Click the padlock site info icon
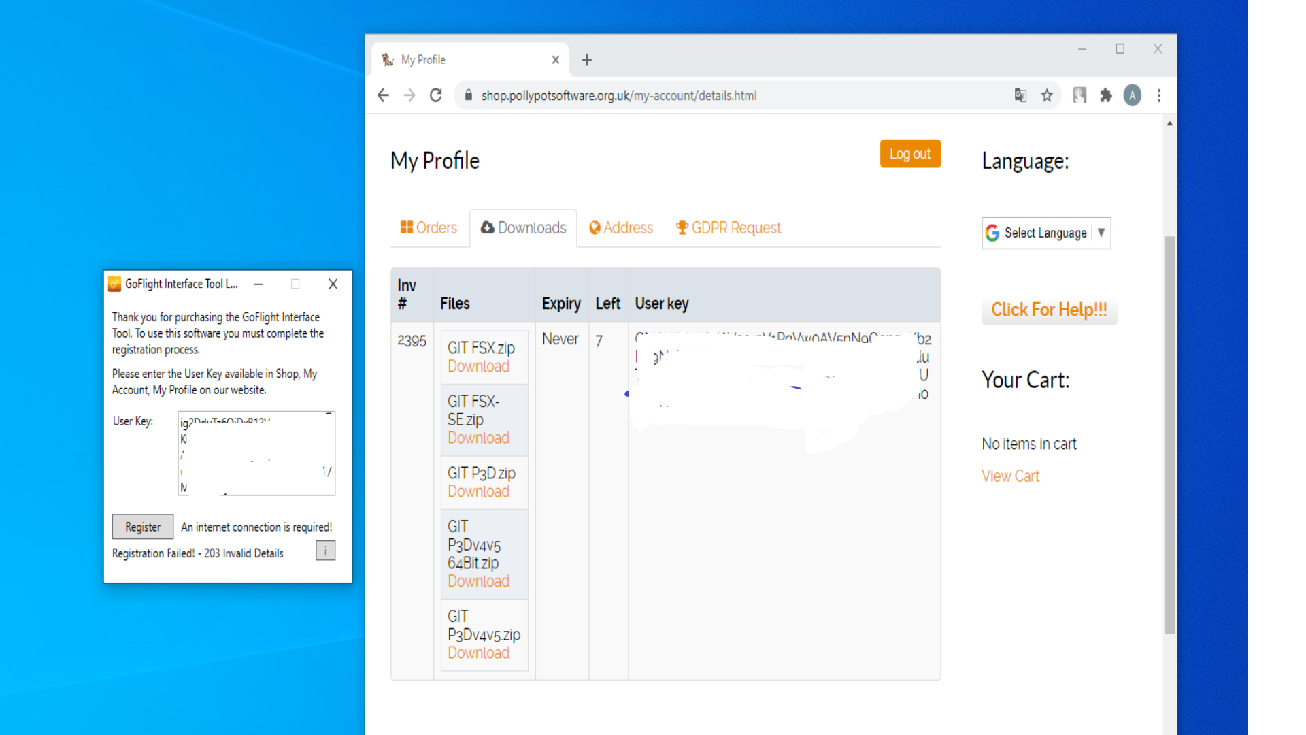The height and width of the screenshot is (735, 1306). click(x=468, y=95)
